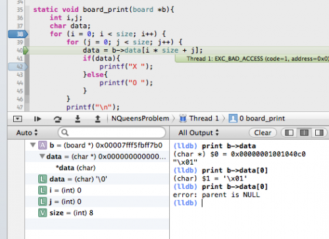Click the code line 'int i,j;'
Screen dimensions: 329x239
[66, 18]
